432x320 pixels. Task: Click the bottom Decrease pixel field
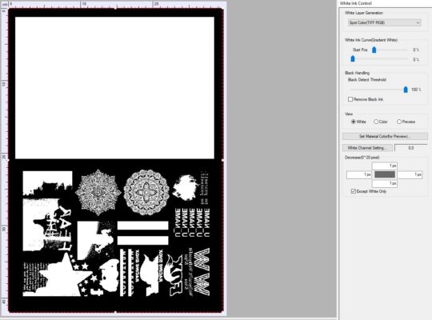pos(385,183)
